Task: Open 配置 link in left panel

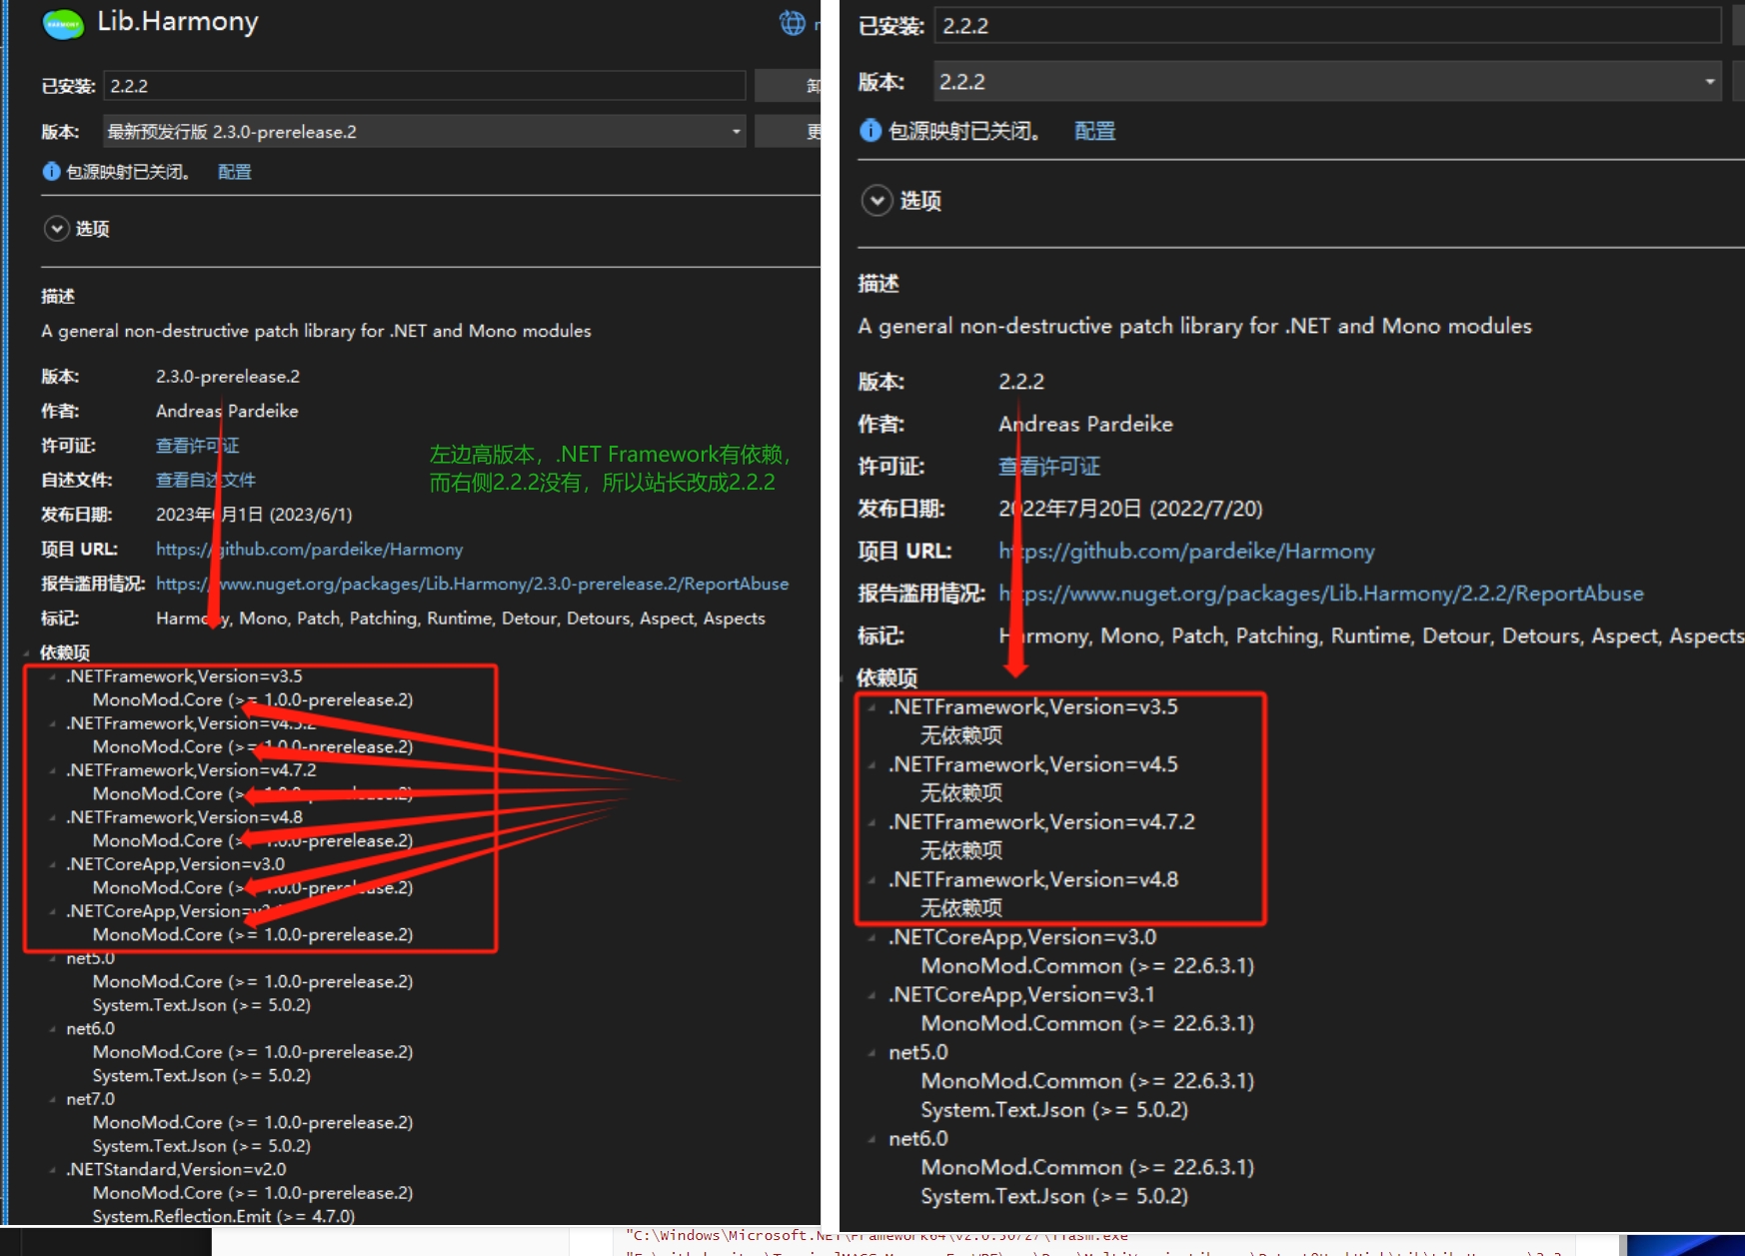Action: click(x=234, y=172)
